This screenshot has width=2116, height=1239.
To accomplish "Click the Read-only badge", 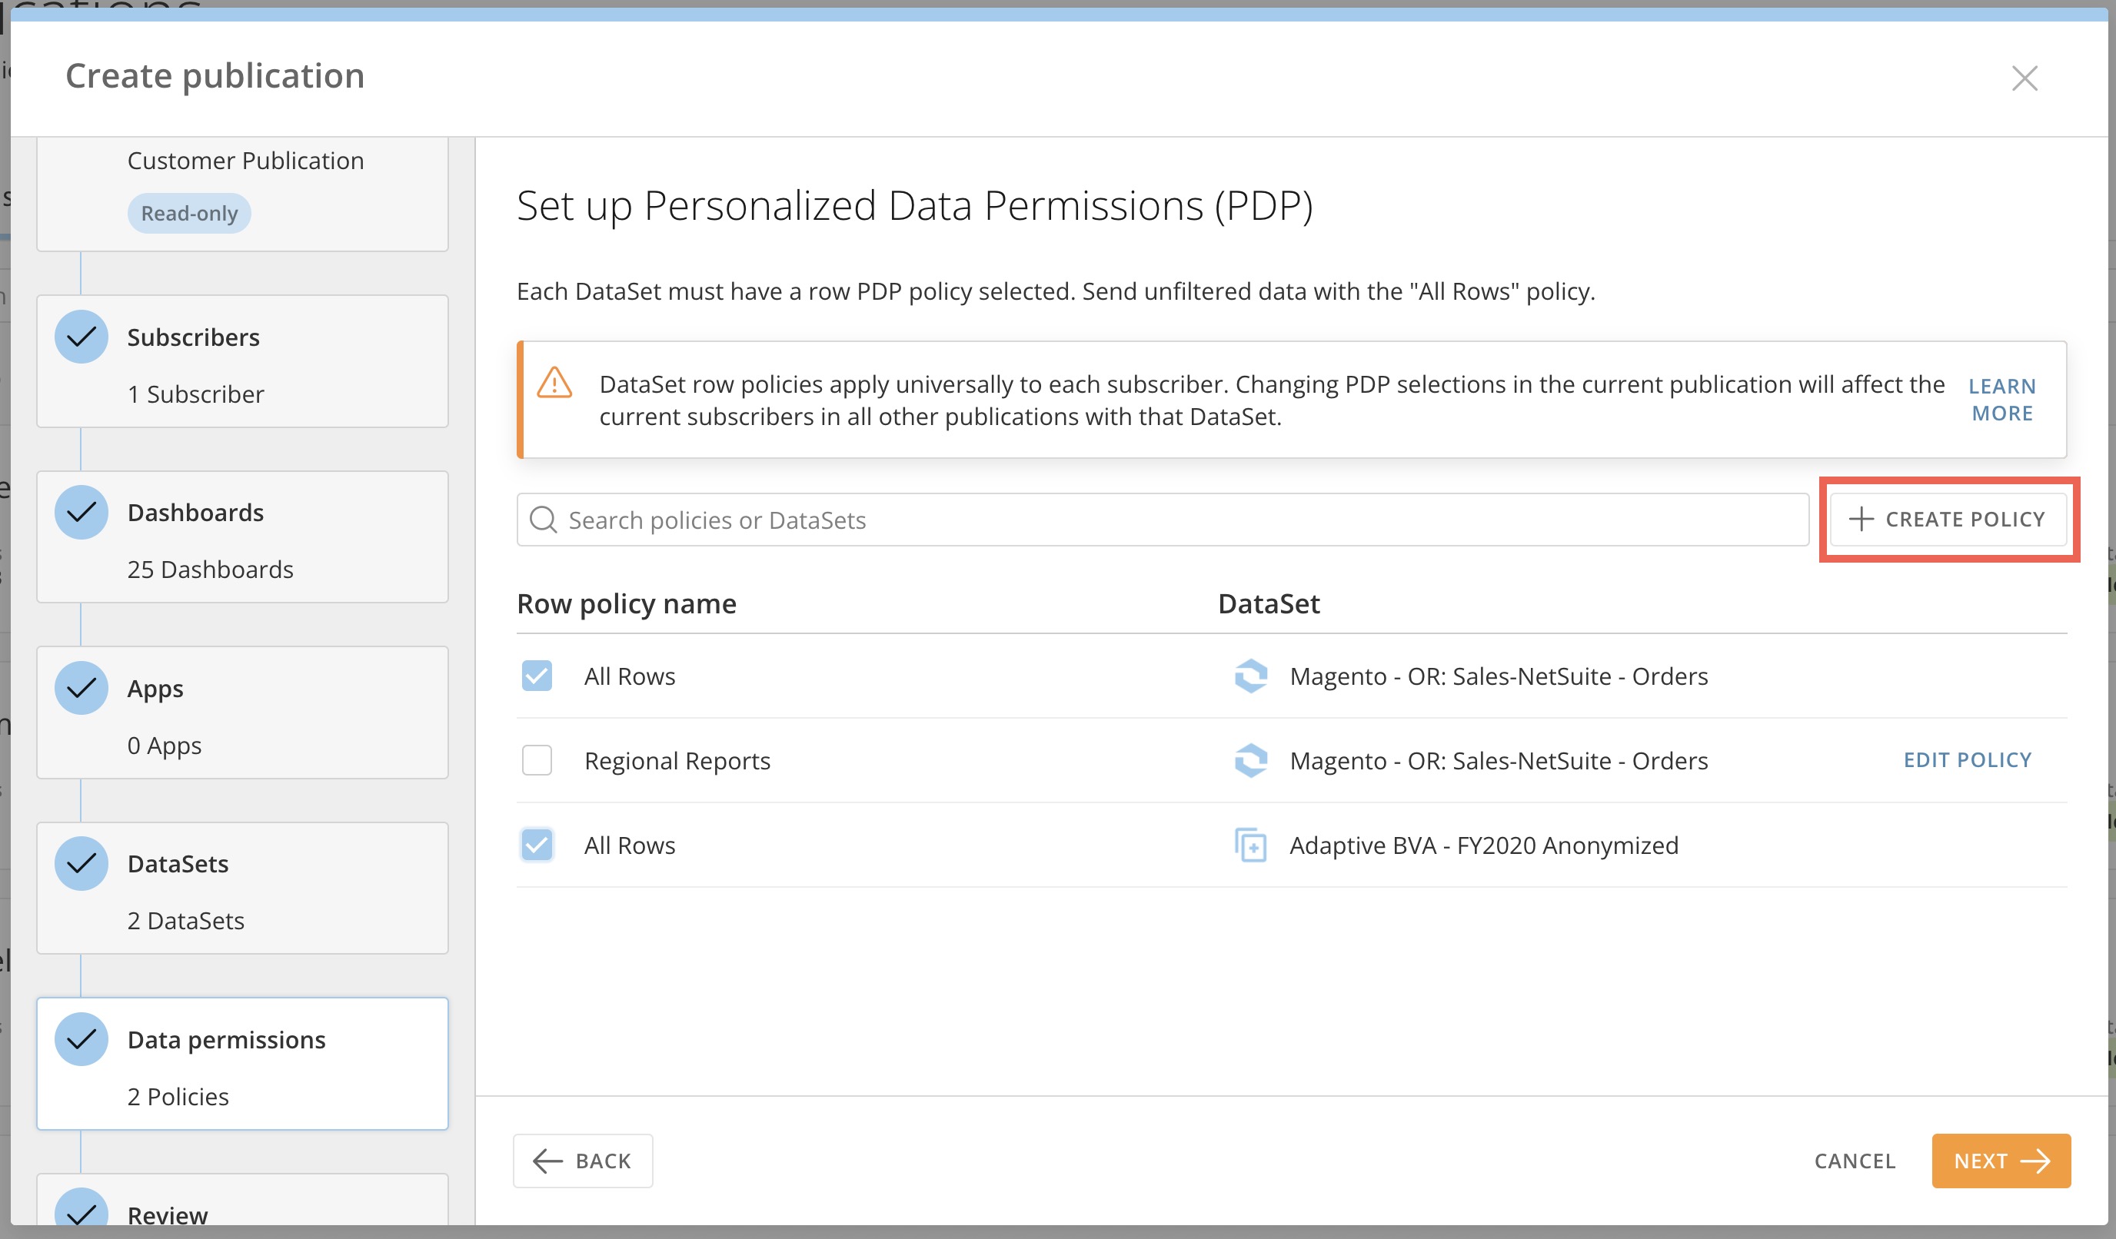I will [x=189, y=213].
